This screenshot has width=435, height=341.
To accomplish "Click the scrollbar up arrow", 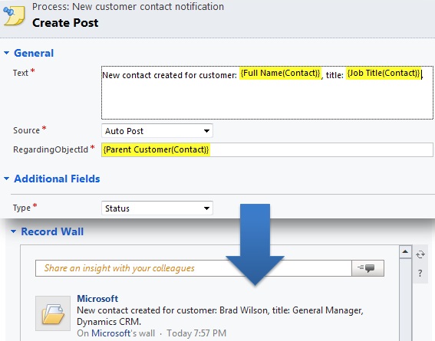I will click(x=405, y=252).
